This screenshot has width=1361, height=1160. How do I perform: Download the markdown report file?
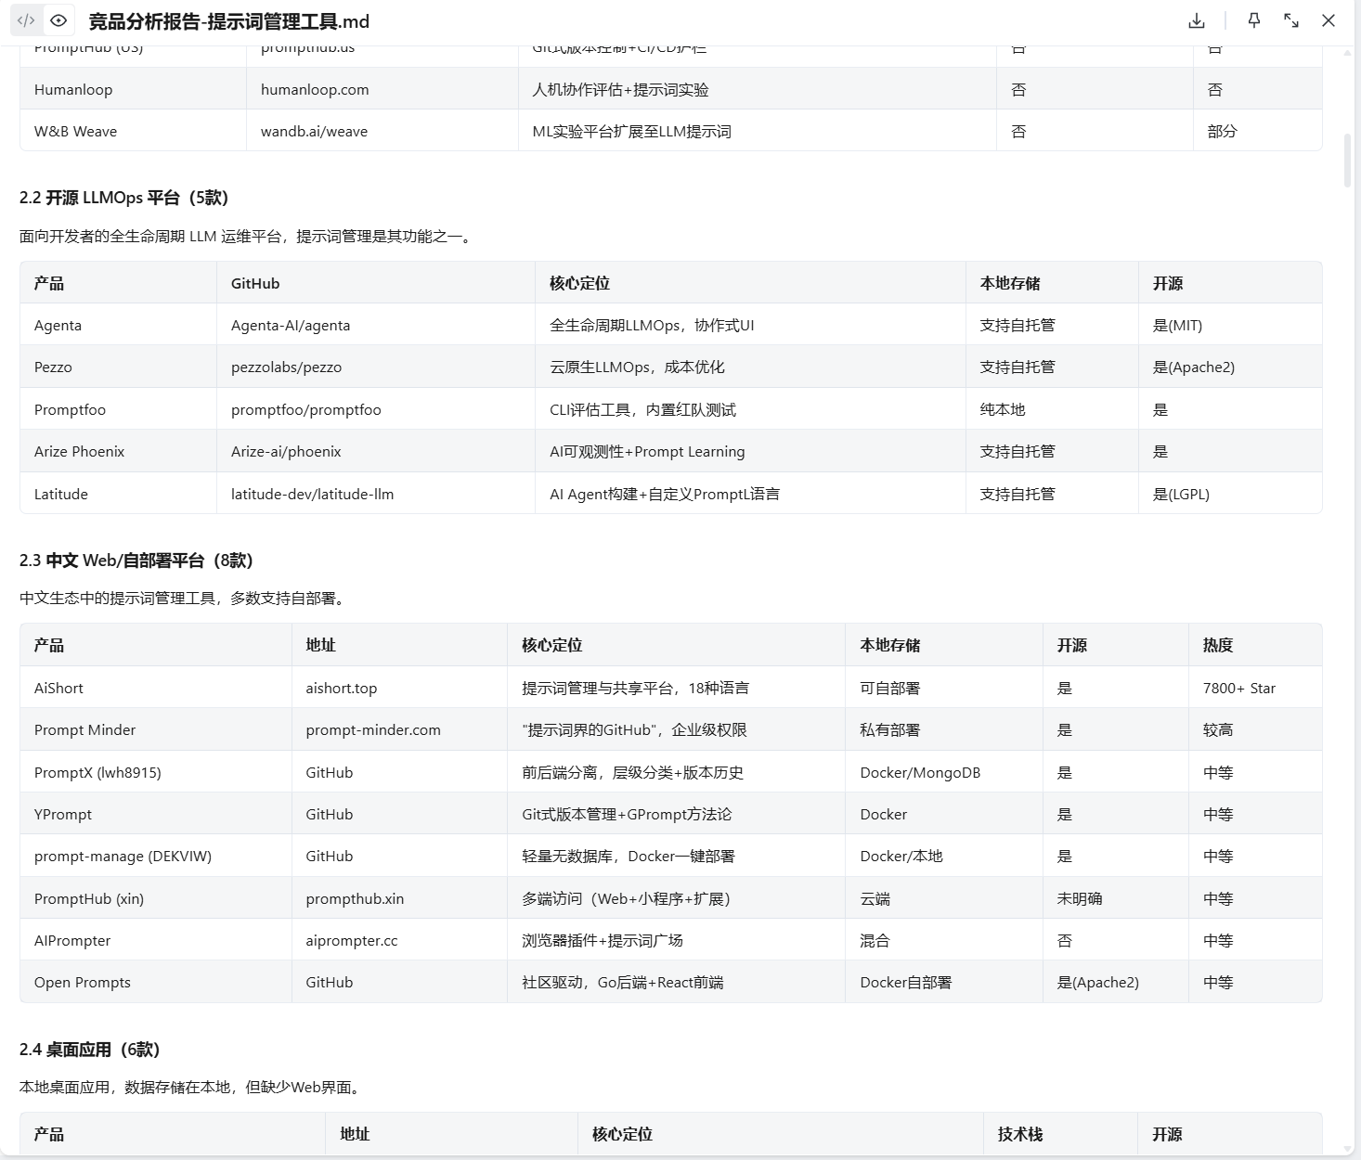click(1197, 20)
